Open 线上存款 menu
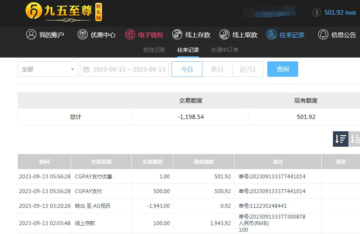Image resolution: width=360 pixels, height=234 pixels. coord(191,35)
